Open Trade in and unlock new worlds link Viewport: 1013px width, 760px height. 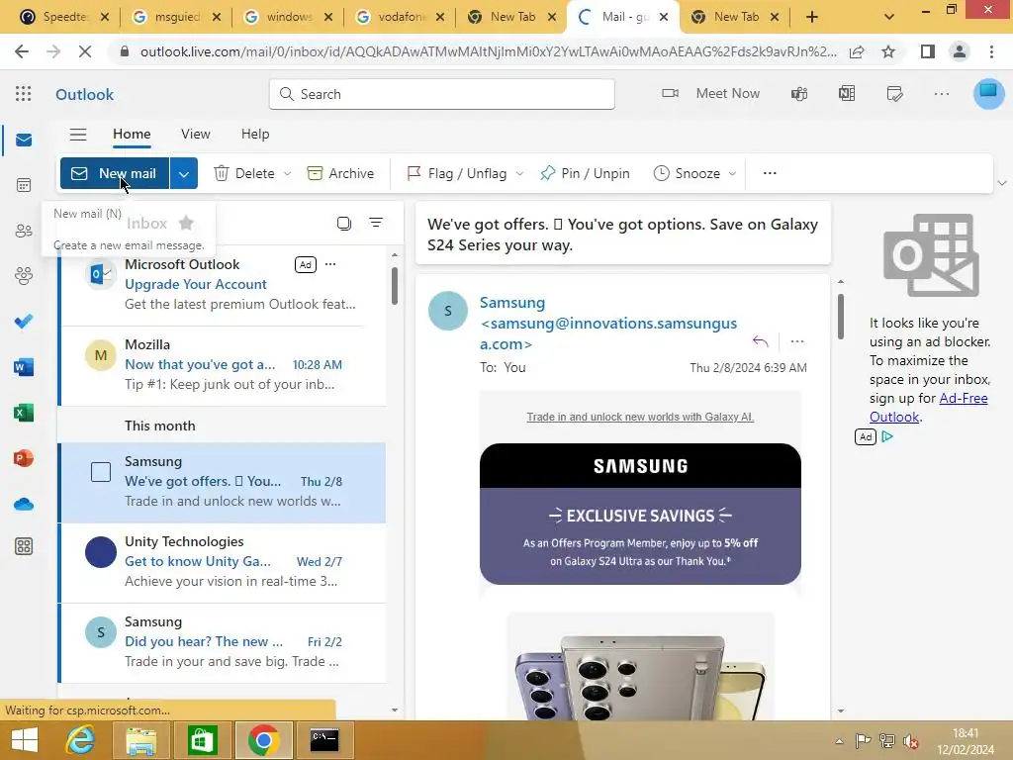640,417
